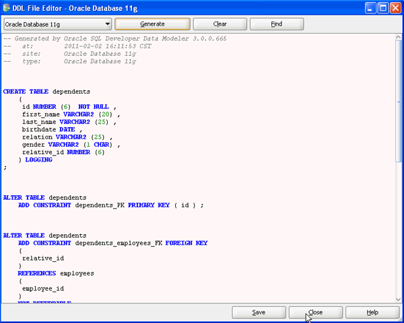404x323 pixels.
Task: Click the scrollbar up arrow
Action: (x=399, y=37)
